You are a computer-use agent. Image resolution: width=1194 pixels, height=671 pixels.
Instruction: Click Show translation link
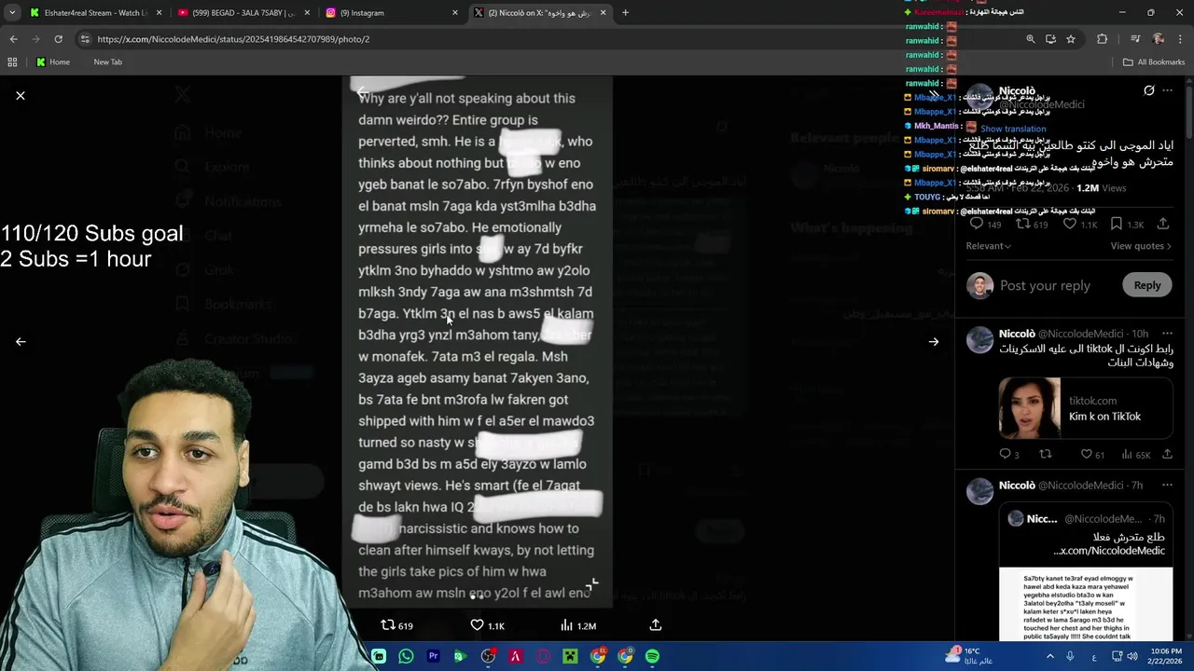tap(1013, 129)
